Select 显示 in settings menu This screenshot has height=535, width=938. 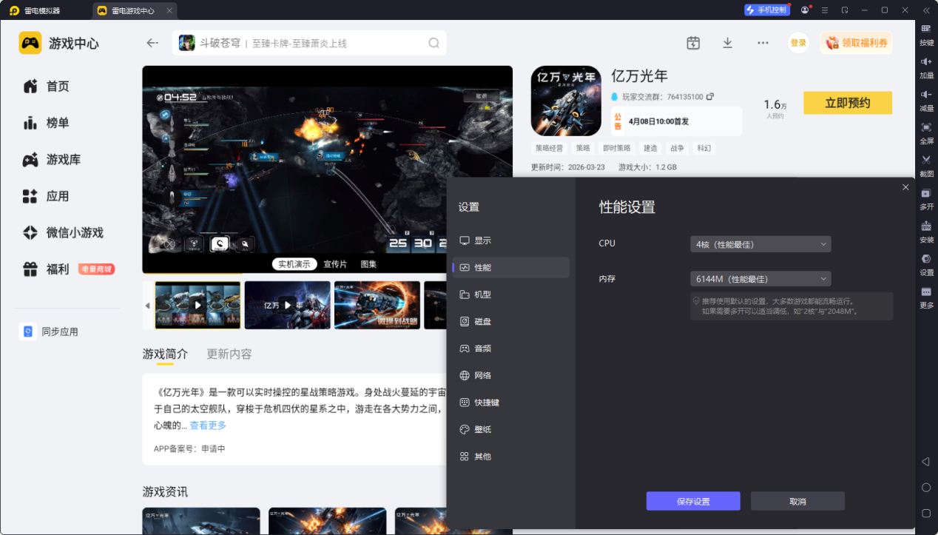482,240
